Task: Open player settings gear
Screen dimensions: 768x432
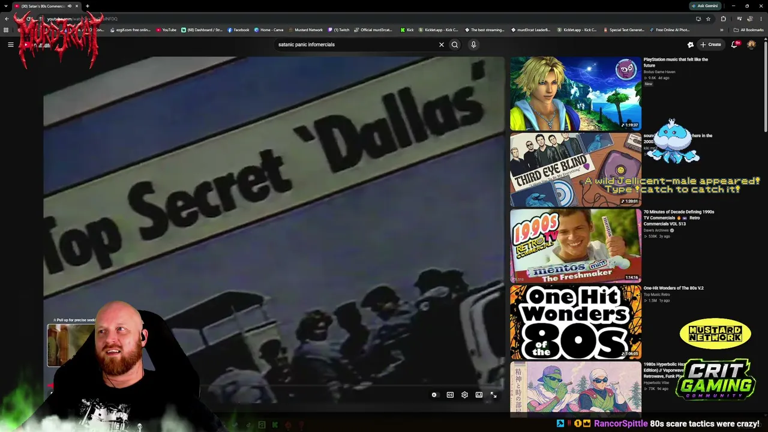Action: pos(464,395)
